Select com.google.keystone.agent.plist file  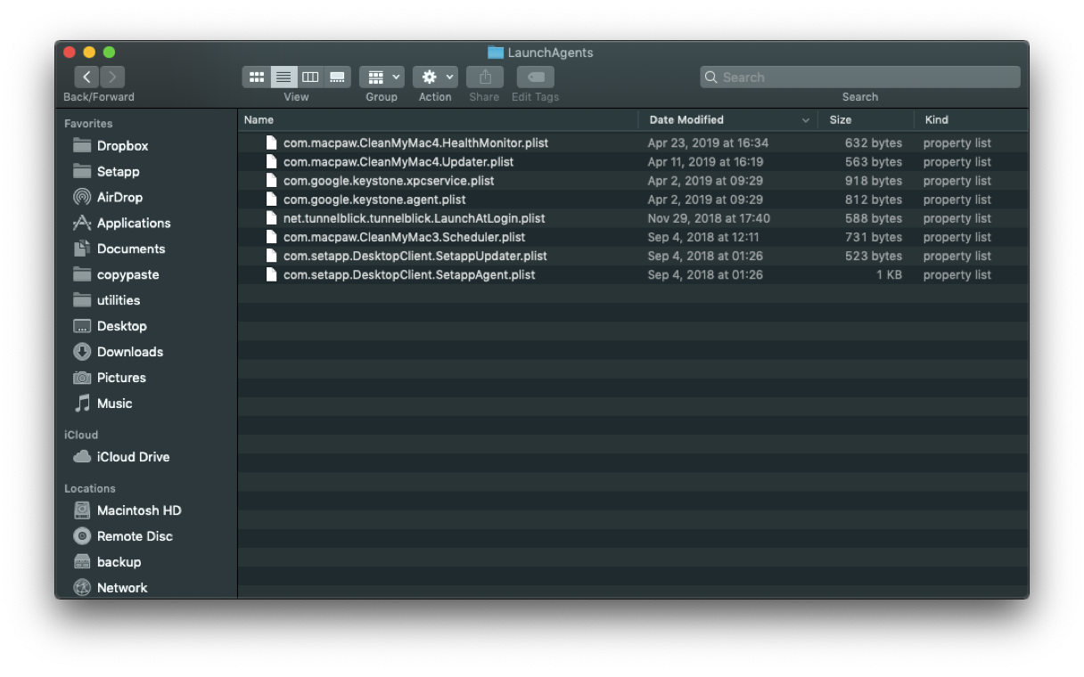tap(633, 200)
